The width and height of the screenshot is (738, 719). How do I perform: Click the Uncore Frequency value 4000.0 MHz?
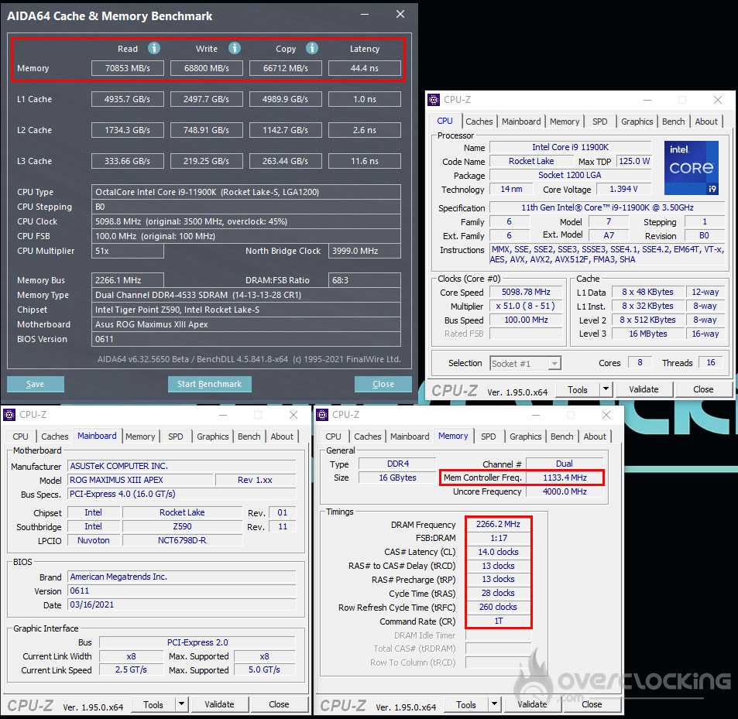pos(565,491)
